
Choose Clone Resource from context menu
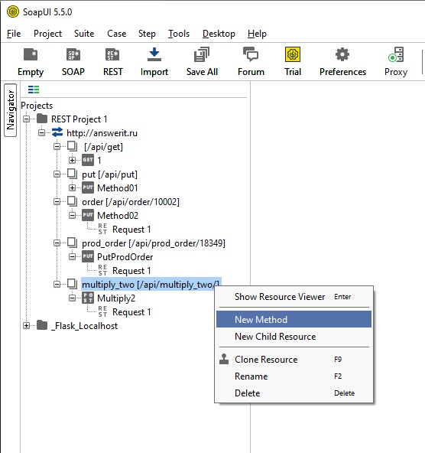pos(294,360)
